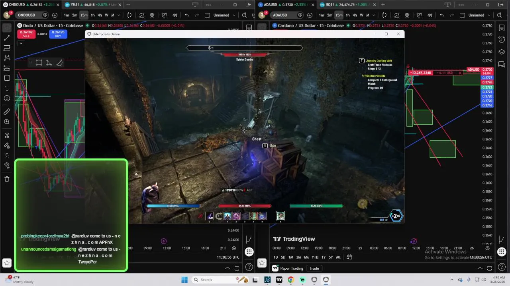
Task: Open the emoji icons tool
Action: coord(7,99)
